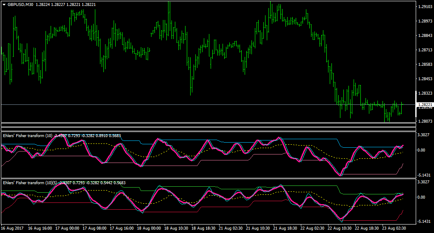Click the 23 Aug 02:30 time label
The height and width of the screenshot is (233, 434).
pos(394,228)
